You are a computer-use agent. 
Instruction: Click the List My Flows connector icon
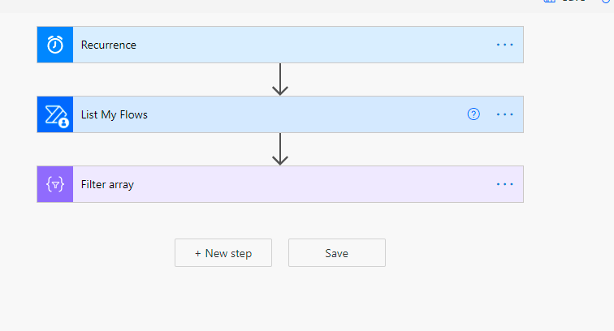click(55, 114)
